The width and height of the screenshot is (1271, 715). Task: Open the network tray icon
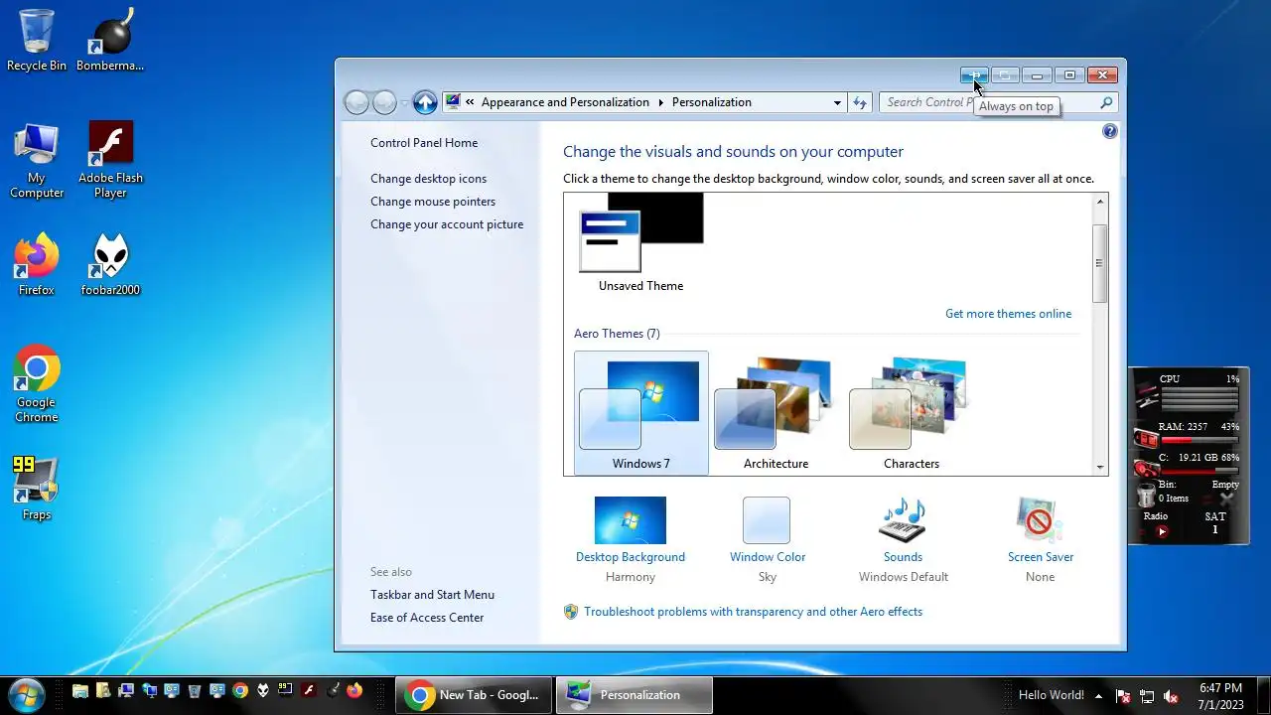coord(1147,696)
